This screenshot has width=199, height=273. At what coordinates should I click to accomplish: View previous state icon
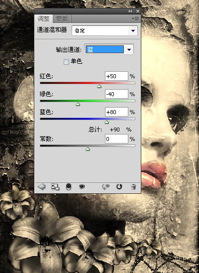(105, 187)
